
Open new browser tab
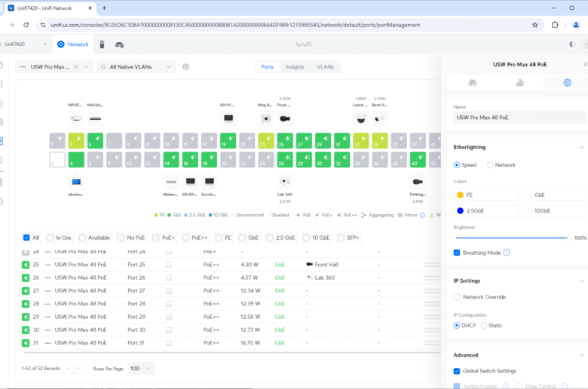pyautogui.click(x=104, y=8)
